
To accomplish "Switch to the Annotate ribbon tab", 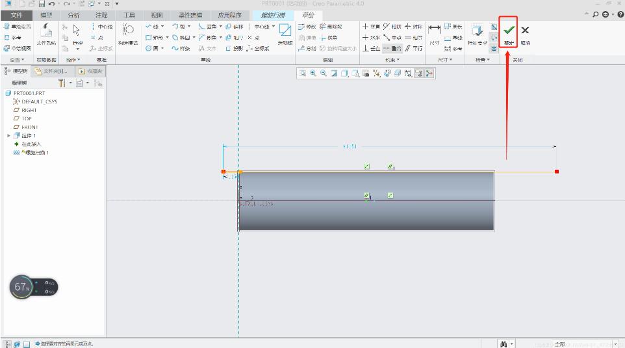I will [101, 15].
